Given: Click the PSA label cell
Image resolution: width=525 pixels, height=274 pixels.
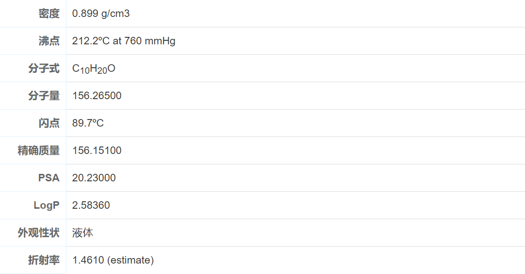Looking at the screenshot, I should 49,178.
